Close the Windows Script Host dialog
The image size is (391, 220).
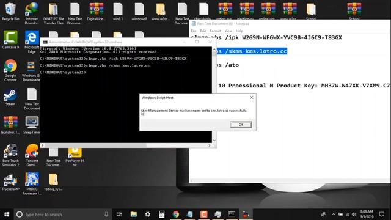coord(252,98)
